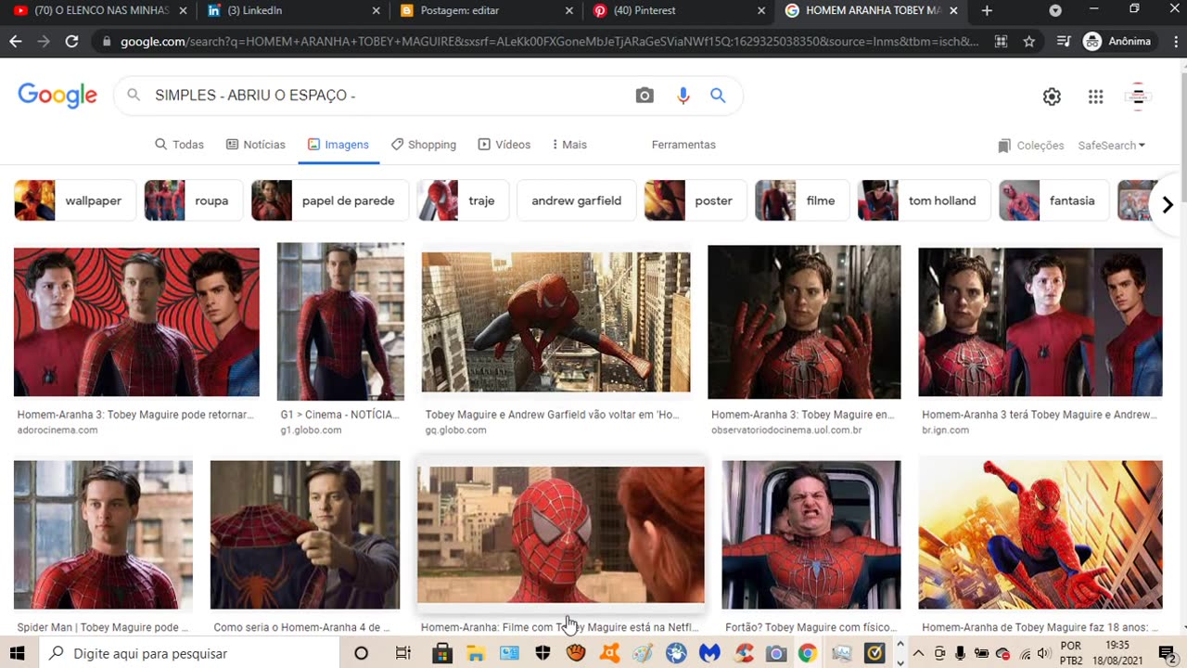The image size is (1187, 668).
Task: Switch to the Todas tab
Action: click(x=179, y=145)
